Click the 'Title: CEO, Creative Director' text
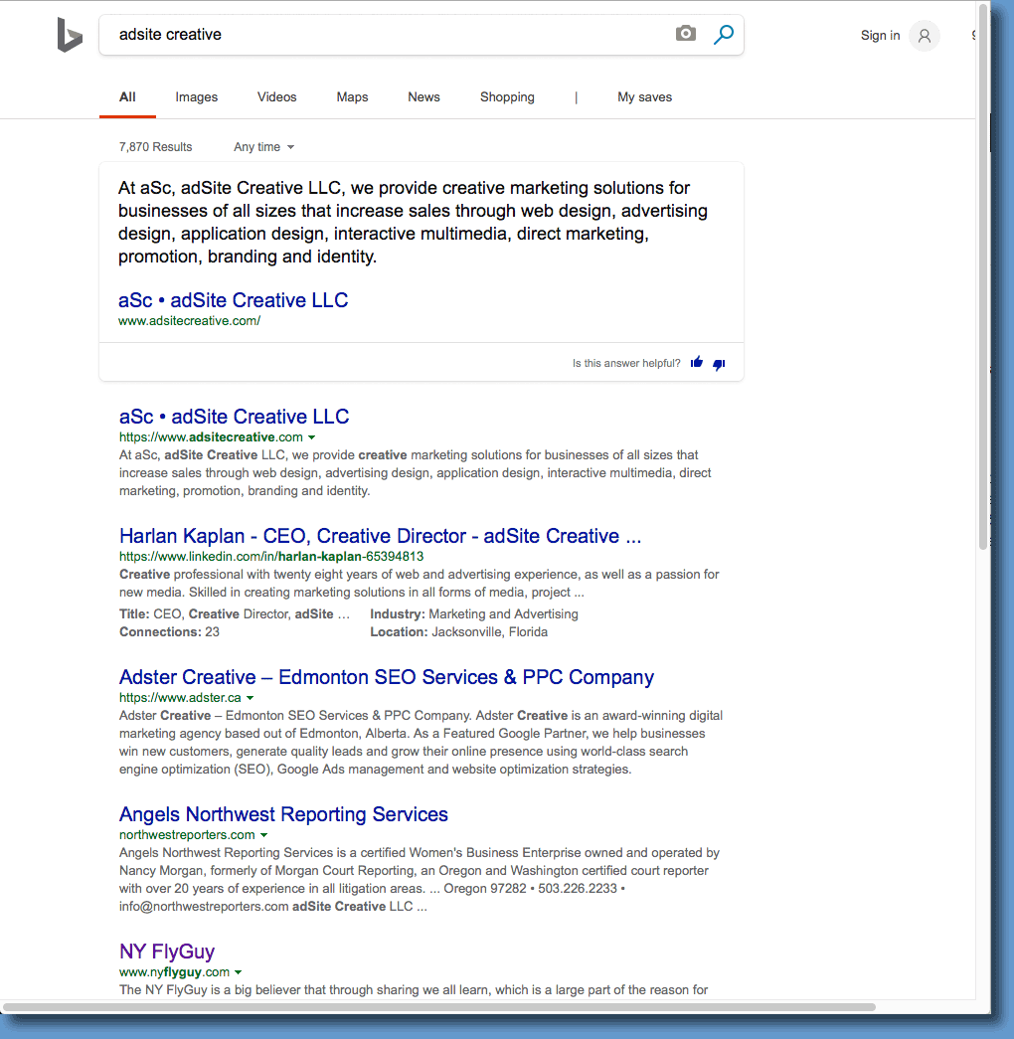The image size is (1014, 1039). click(x=235, y=614)
